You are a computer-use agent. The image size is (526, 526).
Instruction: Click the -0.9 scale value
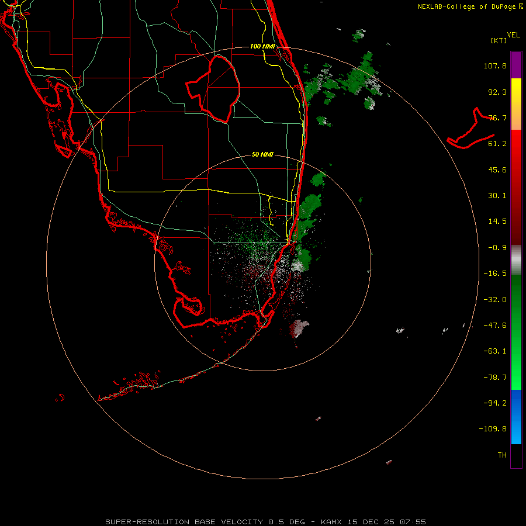pos(497,248)
